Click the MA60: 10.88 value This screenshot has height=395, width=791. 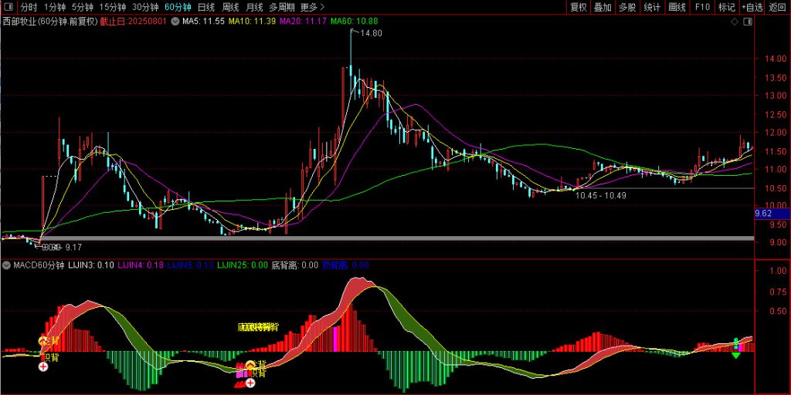pyautogui.click(x=354, y=22)
